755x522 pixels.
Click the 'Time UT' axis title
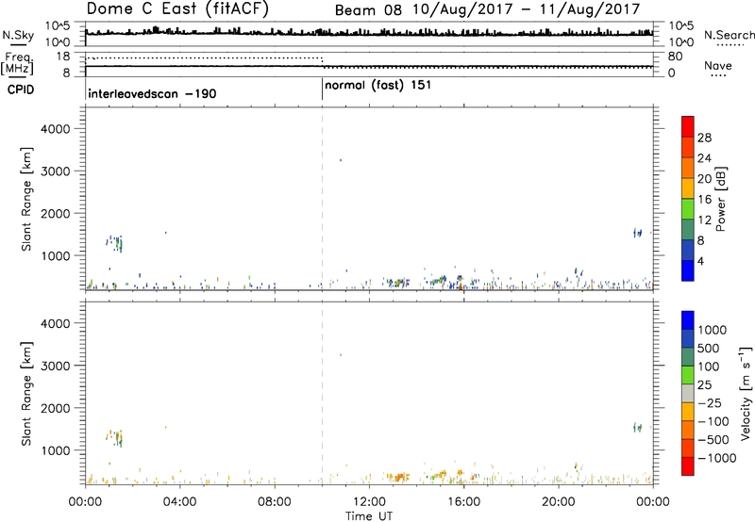pos(369,516)
